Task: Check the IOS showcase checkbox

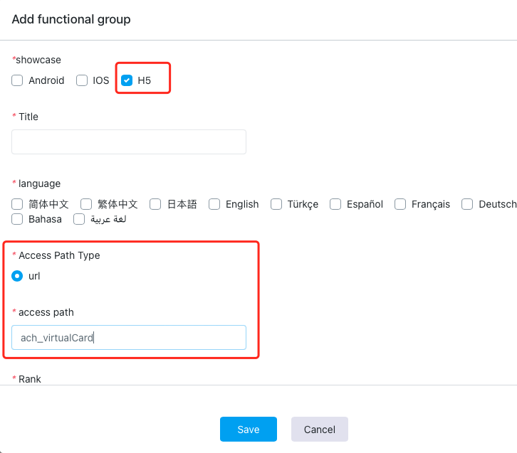Action: tap(82, 80)
